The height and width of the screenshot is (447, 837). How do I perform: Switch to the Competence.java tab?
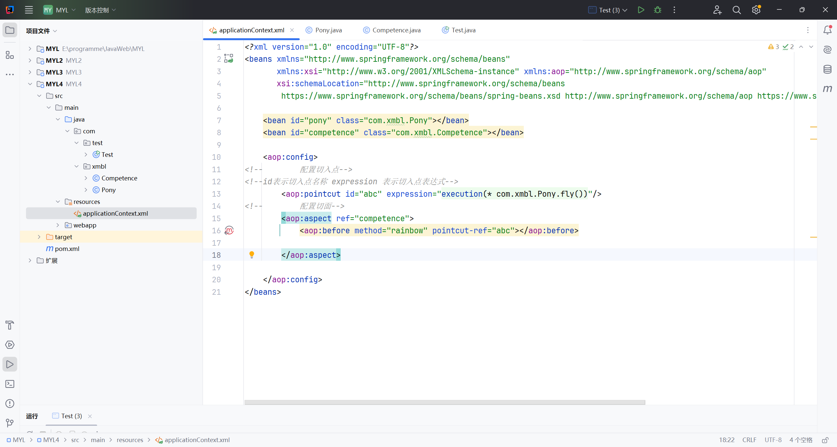click(396, 30)
